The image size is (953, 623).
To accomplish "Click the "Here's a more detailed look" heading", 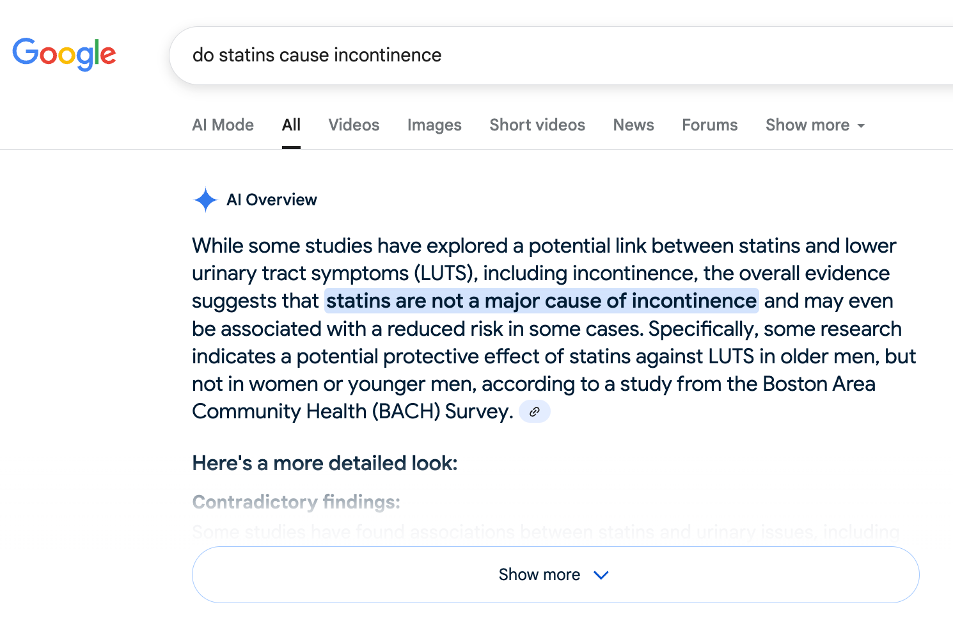I will [325, 463].
